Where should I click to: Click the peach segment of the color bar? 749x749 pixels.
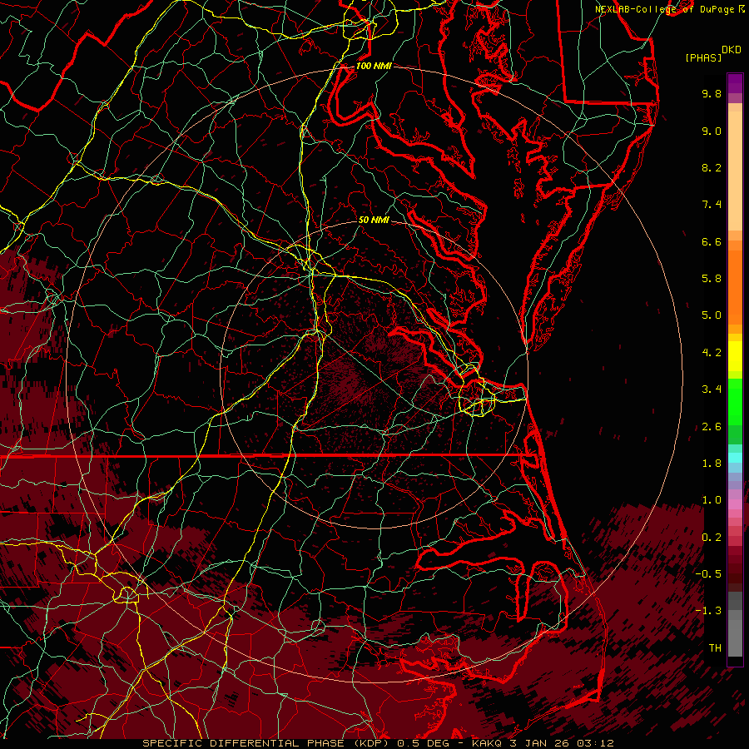pos(735,171)
